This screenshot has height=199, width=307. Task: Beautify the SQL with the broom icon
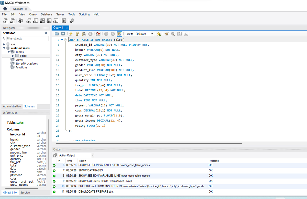[x=167, y=34]
